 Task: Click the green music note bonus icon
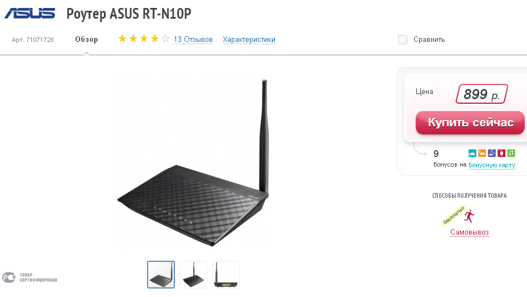[x=511, y=154]
